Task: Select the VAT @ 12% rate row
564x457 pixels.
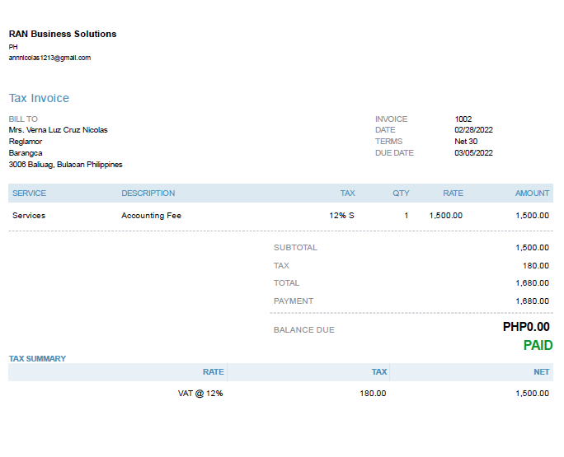Action: 200,394
